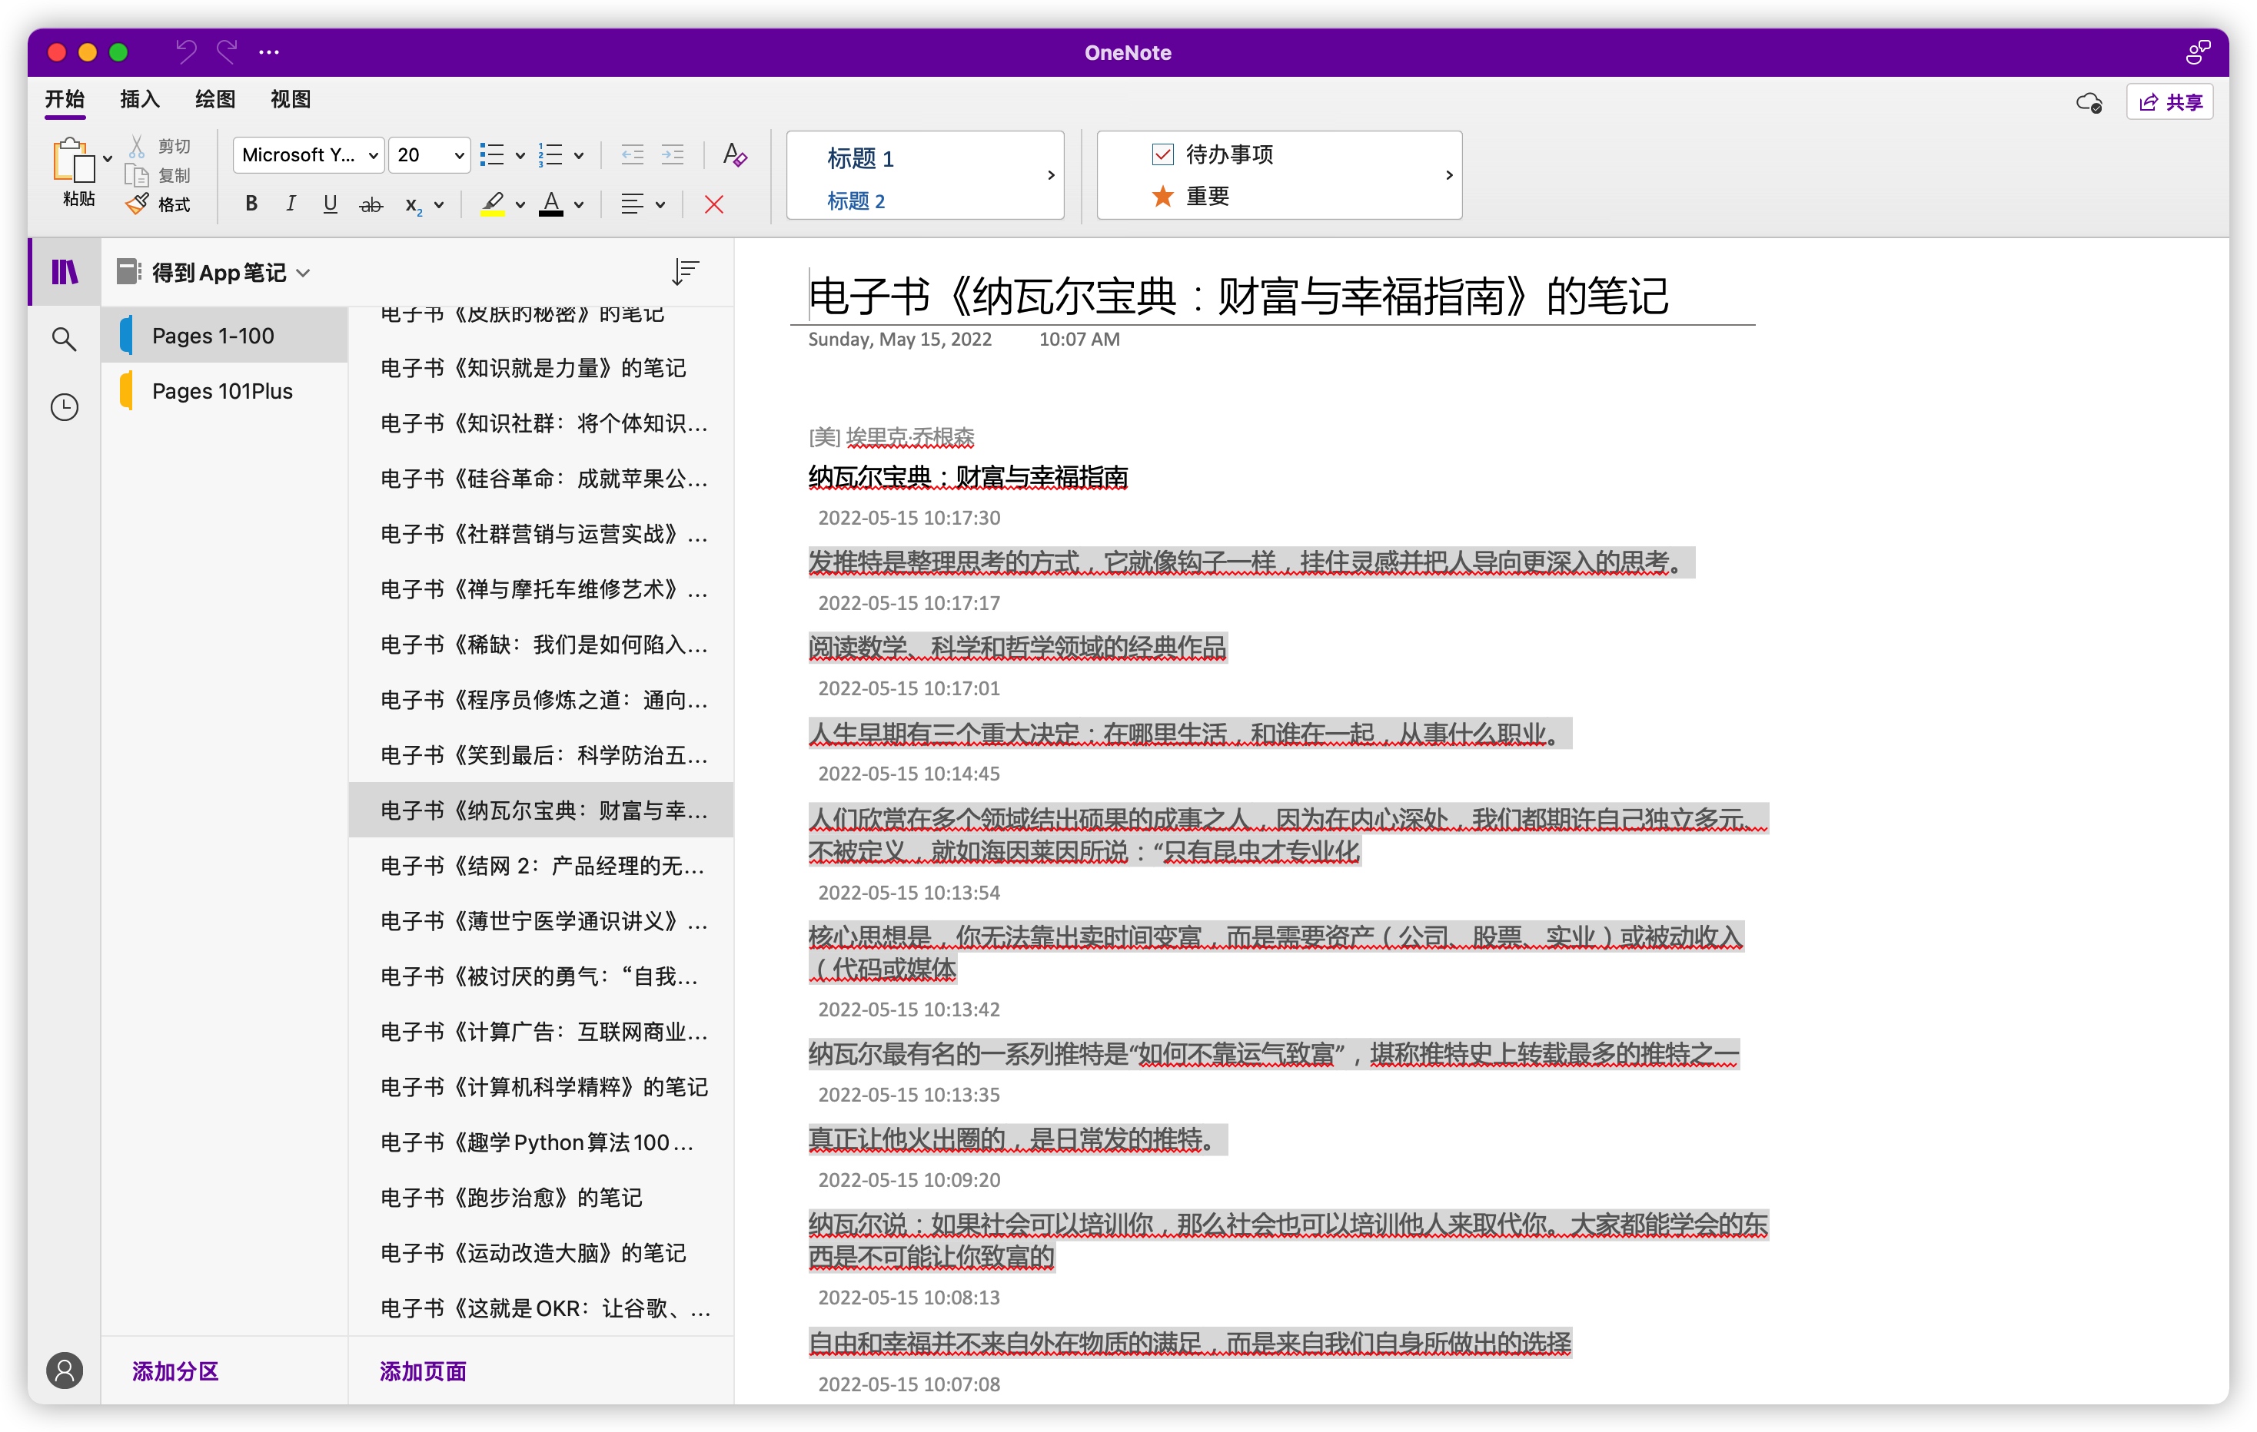This screenshot has height=1432, width=2257.
Task: Apply bulleted list formatting
Action: (x=492, y=154)
